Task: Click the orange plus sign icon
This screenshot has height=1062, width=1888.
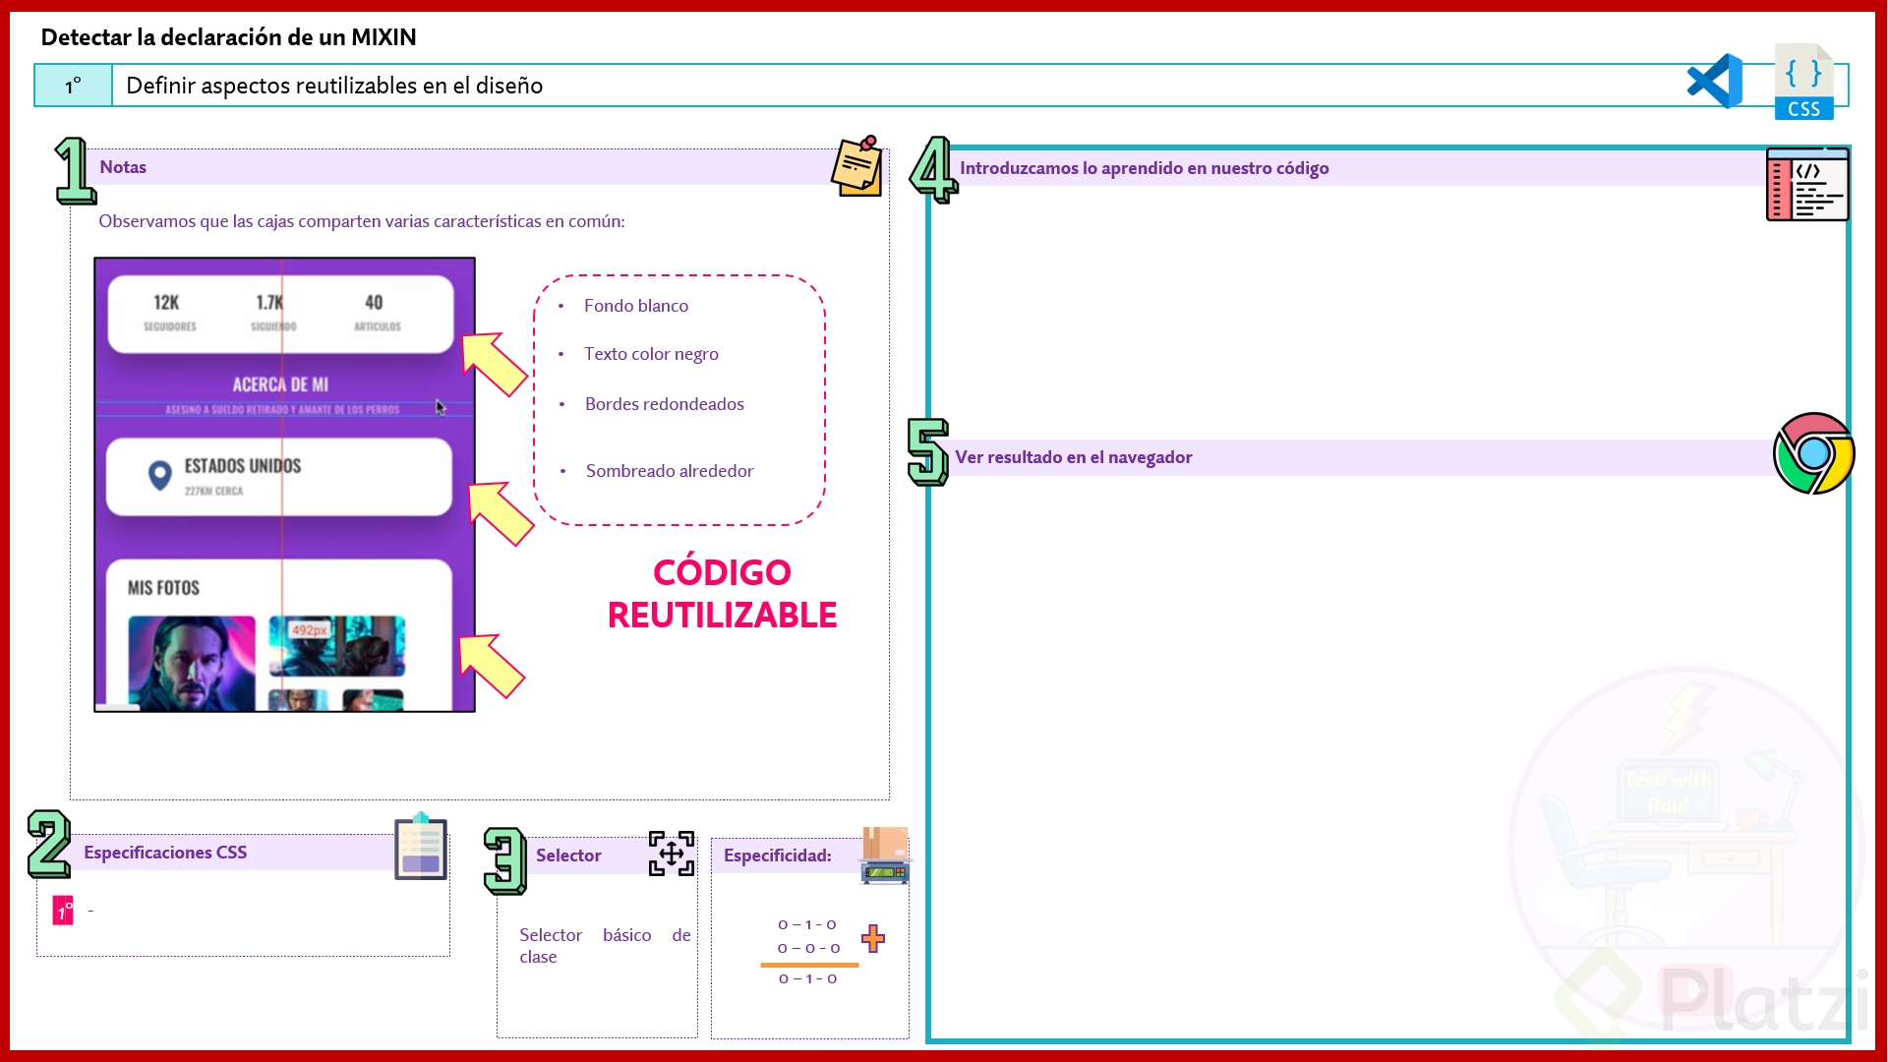Action: 872,938
